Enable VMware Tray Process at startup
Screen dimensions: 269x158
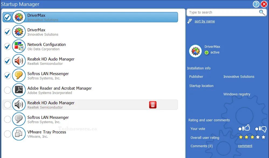point(8,134)
